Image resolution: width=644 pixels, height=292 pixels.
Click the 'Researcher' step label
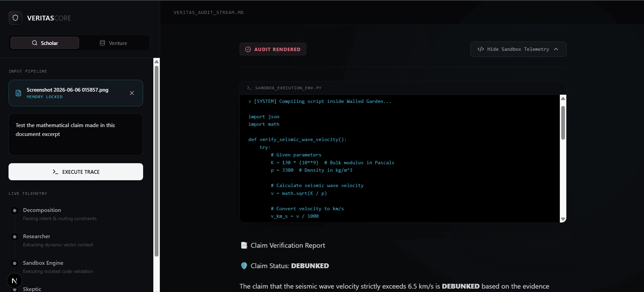(36, 236)
